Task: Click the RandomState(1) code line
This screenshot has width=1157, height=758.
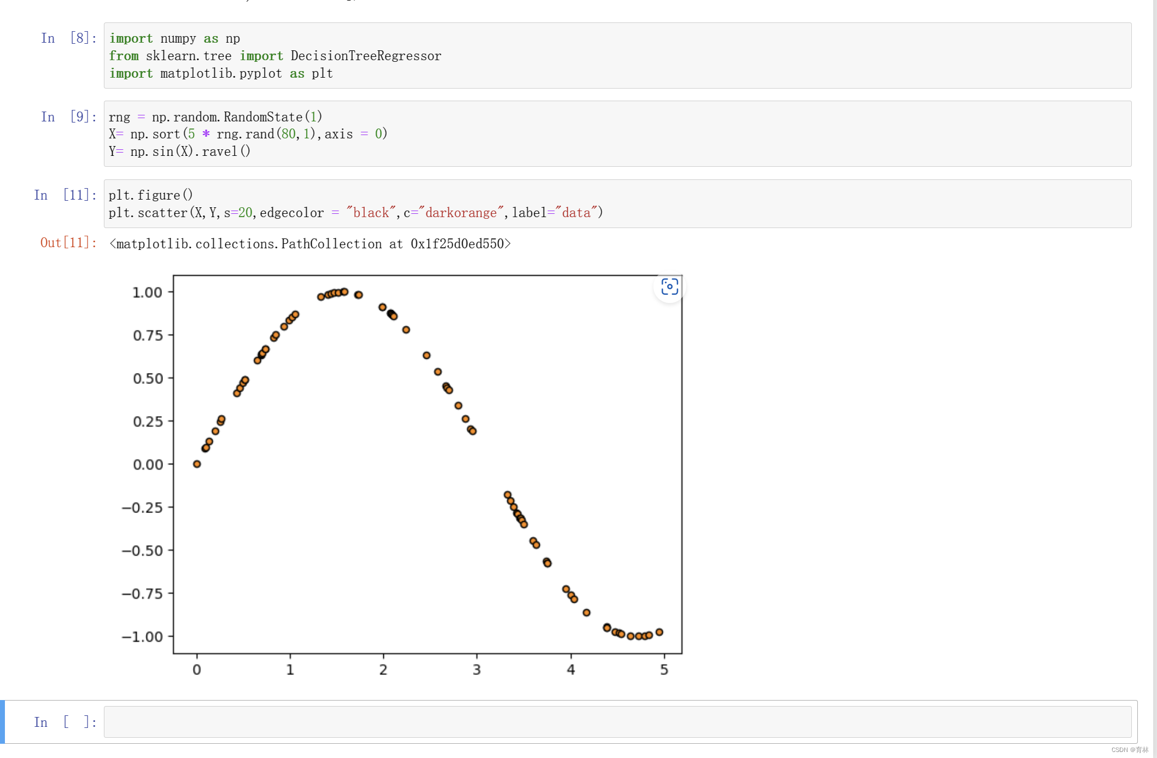Action: (x=215, y=117)
